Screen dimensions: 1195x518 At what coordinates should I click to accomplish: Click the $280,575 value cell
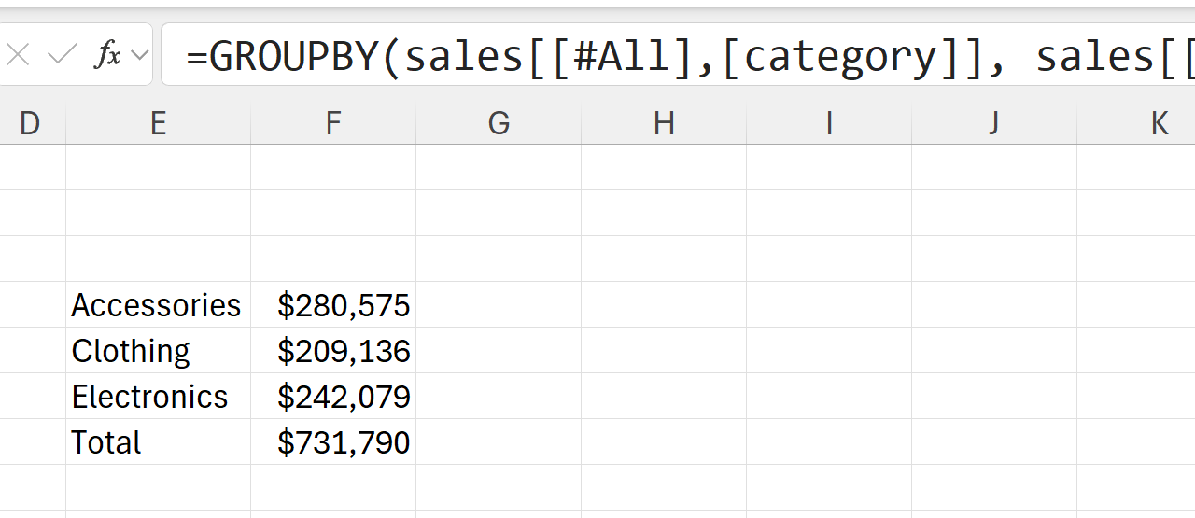[x=343, y=305]
